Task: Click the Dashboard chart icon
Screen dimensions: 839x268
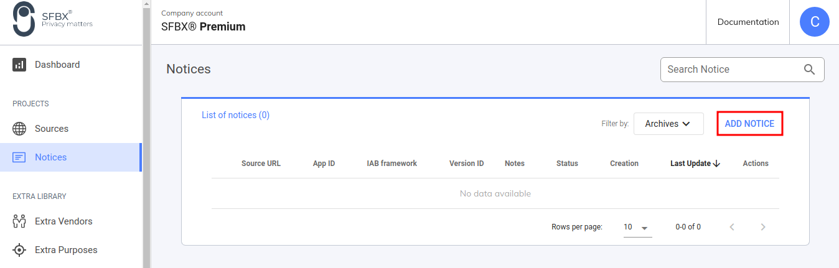Action: click(19, 65)
